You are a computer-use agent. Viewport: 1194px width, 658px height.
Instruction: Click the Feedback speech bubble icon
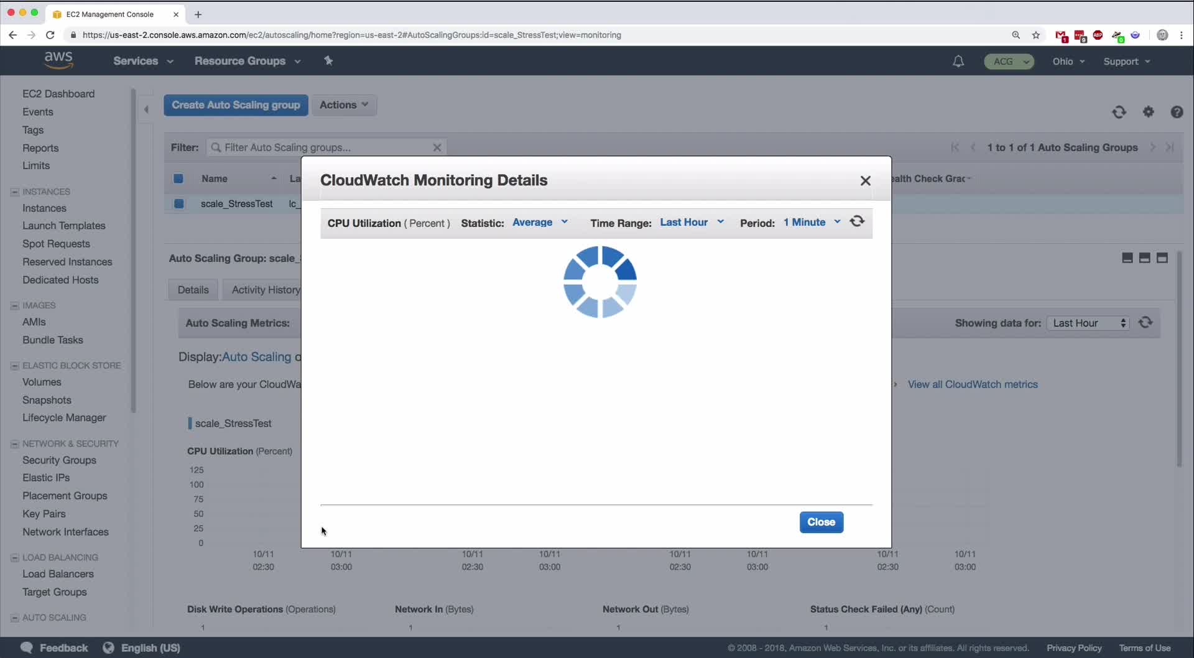26,647
